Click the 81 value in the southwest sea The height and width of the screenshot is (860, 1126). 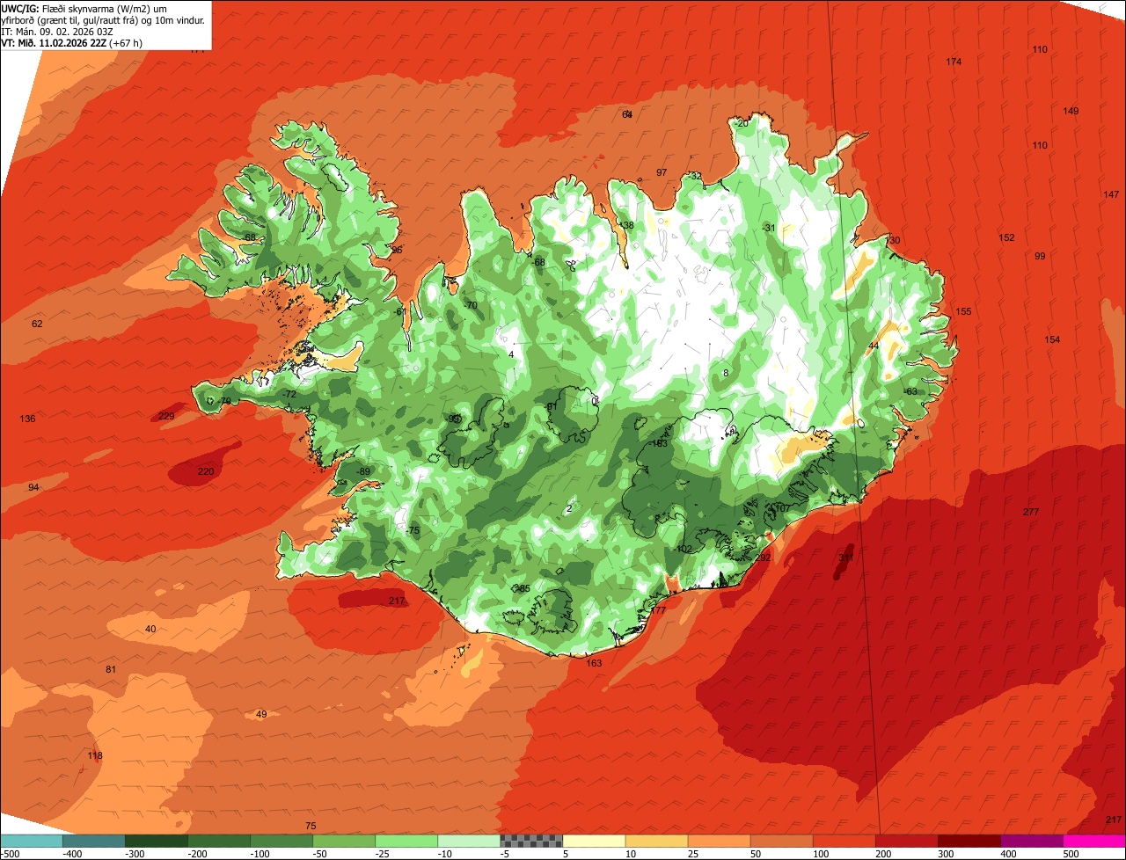[111, 669]
